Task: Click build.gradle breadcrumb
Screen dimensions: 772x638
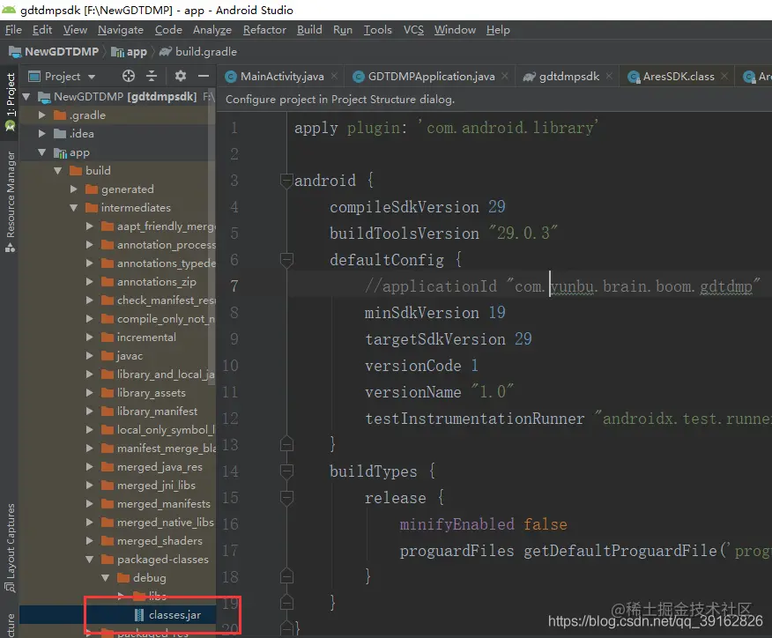Action: tap(198, 52)
